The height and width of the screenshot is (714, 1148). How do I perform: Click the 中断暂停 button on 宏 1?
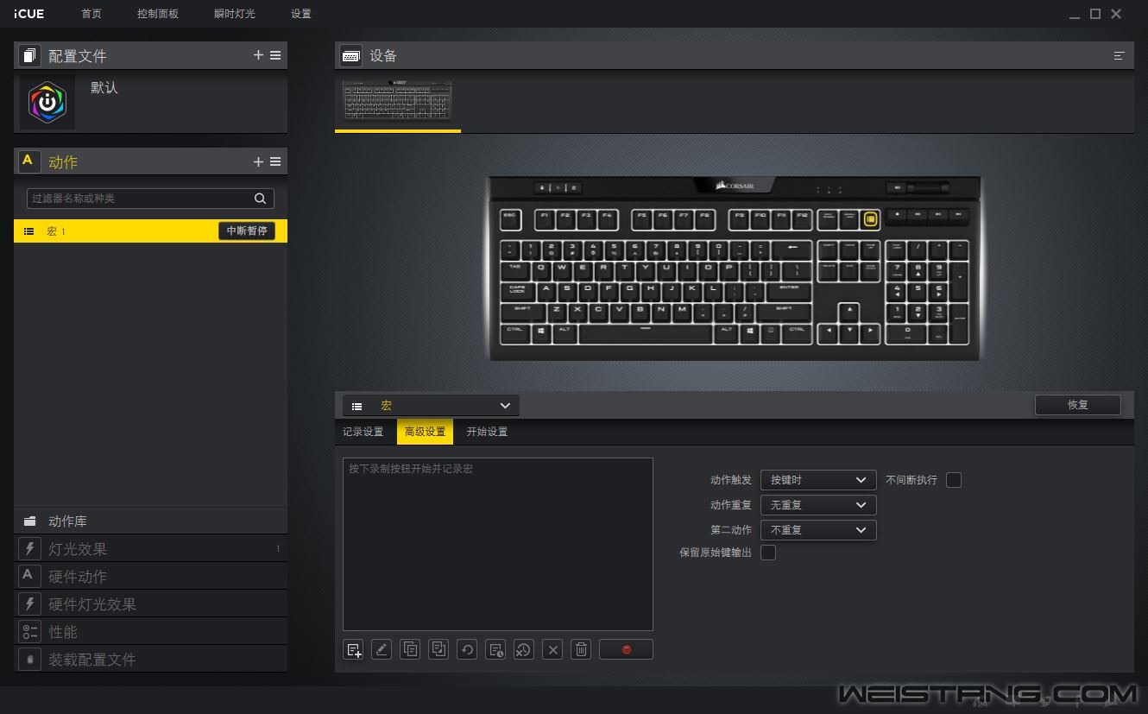[247, 231]
